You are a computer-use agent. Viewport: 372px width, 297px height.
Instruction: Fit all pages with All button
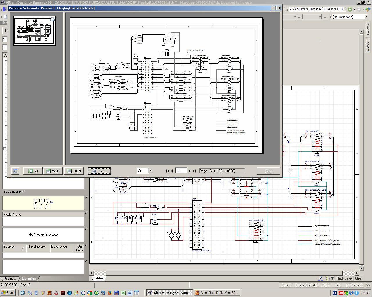33,171
